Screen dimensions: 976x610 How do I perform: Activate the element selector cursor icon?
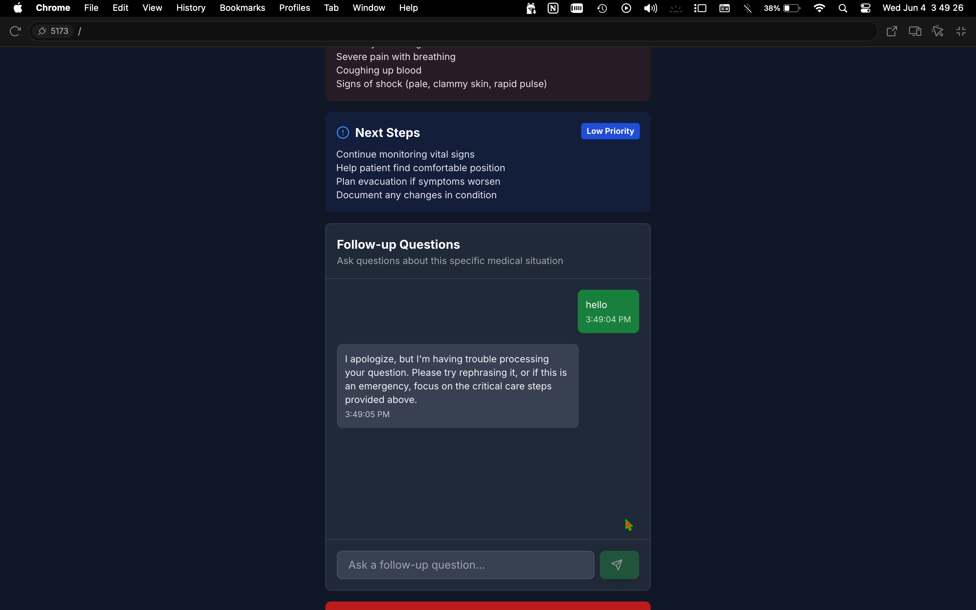tap(938, 31)
